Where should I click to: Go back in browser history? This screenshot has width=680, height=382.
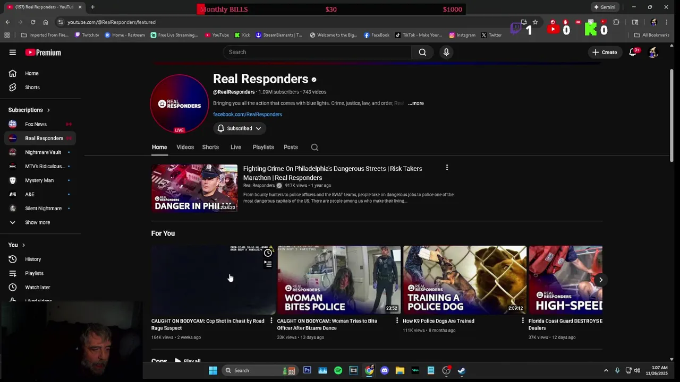(x=7, y=22)
